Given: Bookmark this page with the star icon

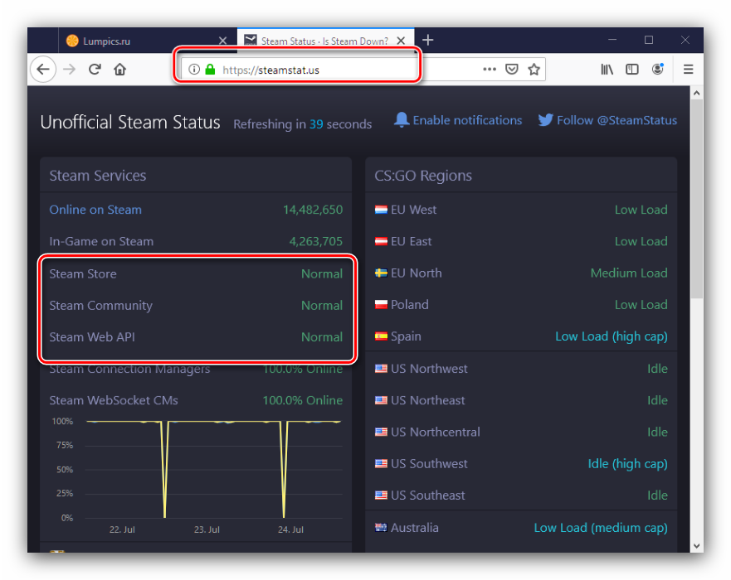Looking at the screenshot, I should [x=534, y=70].
